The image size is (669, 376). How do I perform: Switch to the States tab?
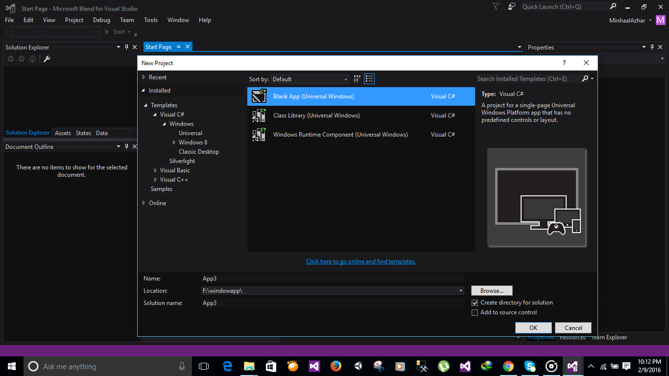point(83,133)
